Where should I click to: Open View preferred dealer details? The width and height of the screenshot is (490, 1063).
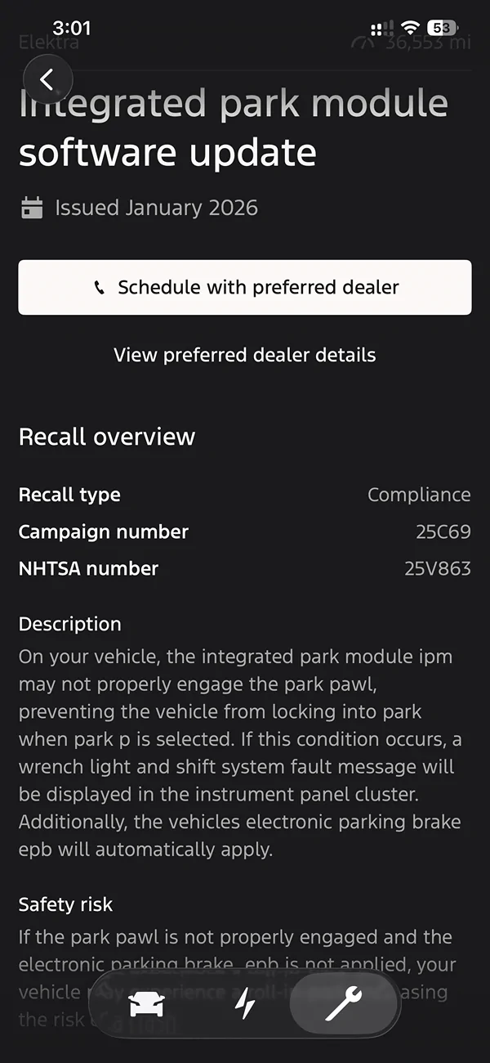[245, 355]
